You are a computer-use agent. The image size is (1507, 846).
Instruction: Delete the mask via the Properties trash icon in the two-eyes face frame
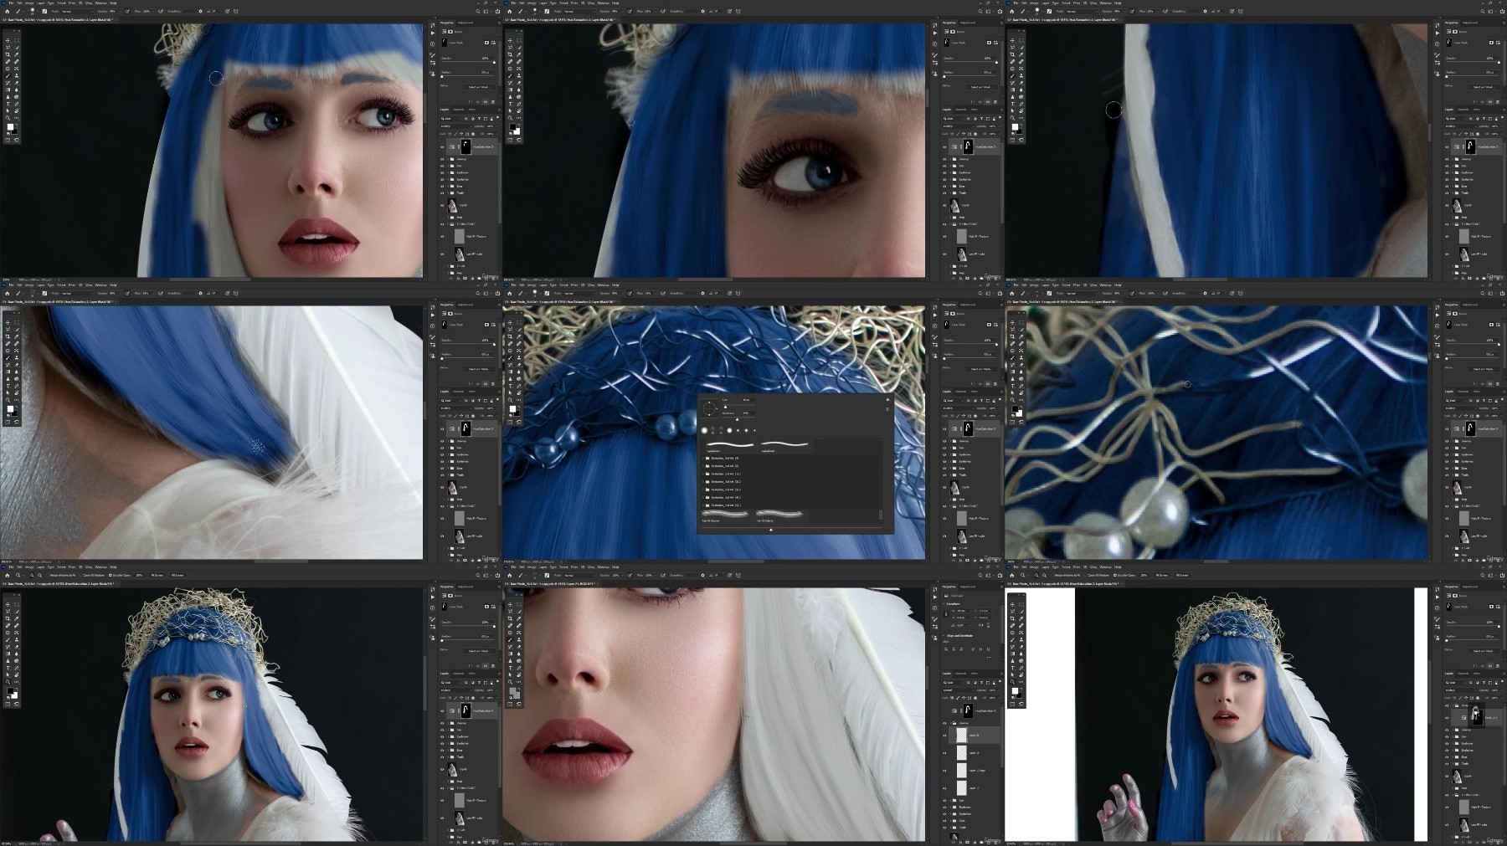(493, 101)
